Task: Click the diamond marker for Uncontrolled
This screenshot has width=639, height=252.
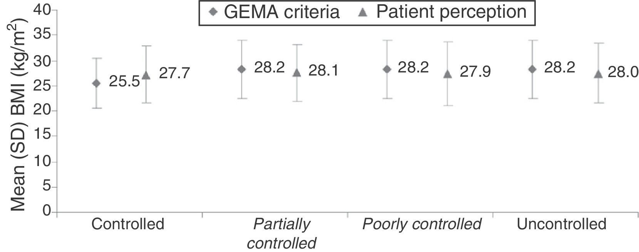Action: click(532, 69)
